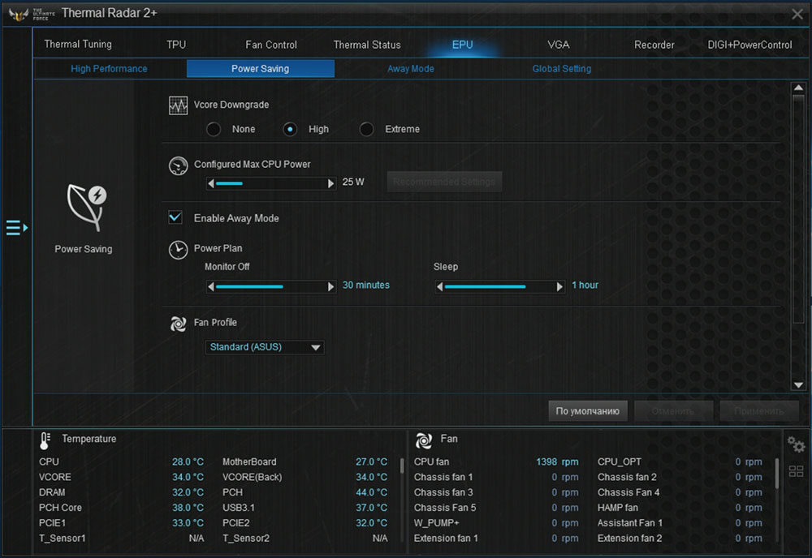Click the Vcore Downgrade waveform icon

178,105
